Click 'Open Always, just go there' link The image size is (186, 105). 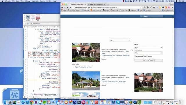coord(83,67)
